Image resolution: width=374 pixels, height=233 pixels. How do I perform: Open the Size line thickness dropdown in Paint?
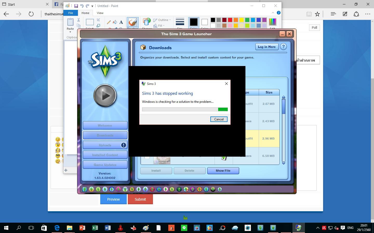pyautogui.click(x=180, y=23)
